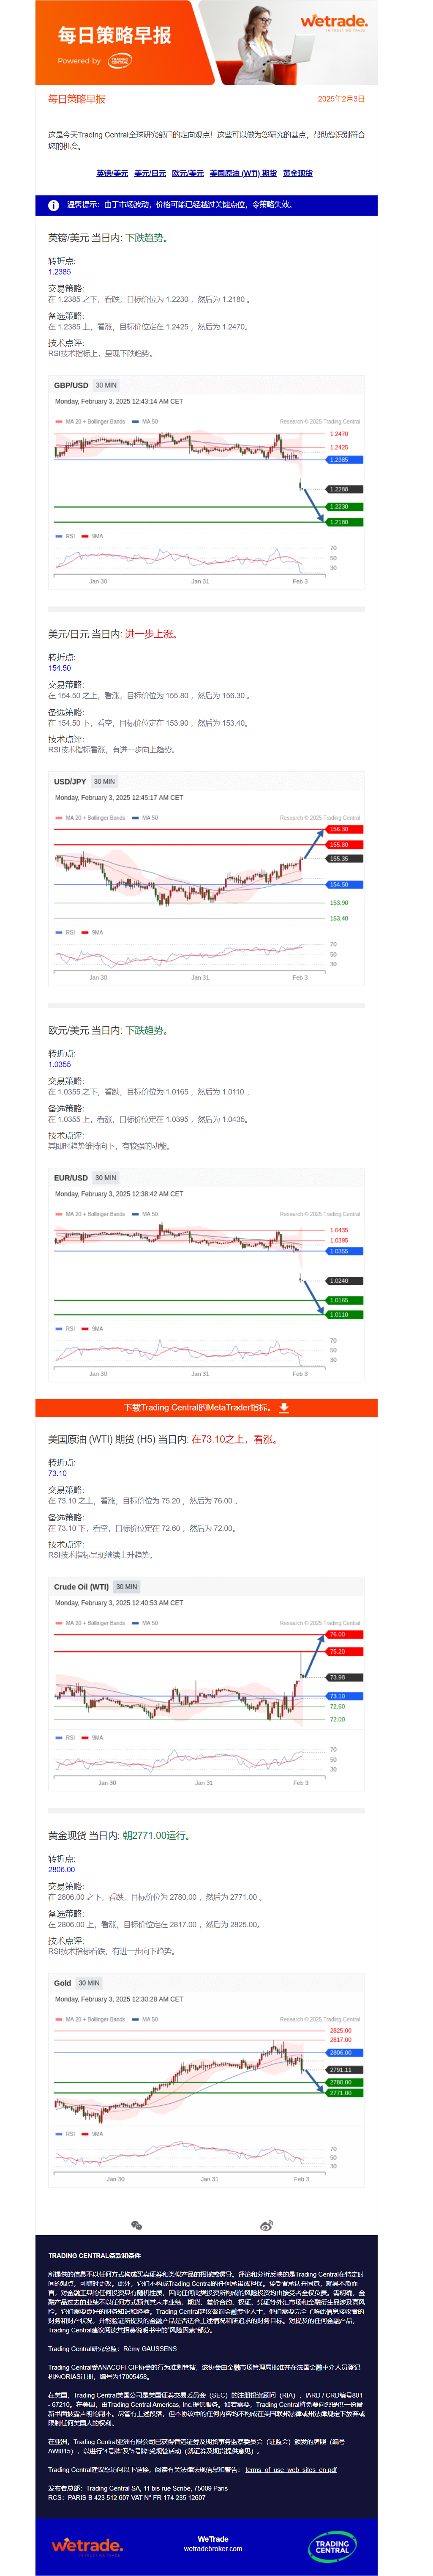433x2576 pixels.
Task: Click the 欧元/美元 当日内: 下跌趋势 heading
Action: coord(108,1030)
